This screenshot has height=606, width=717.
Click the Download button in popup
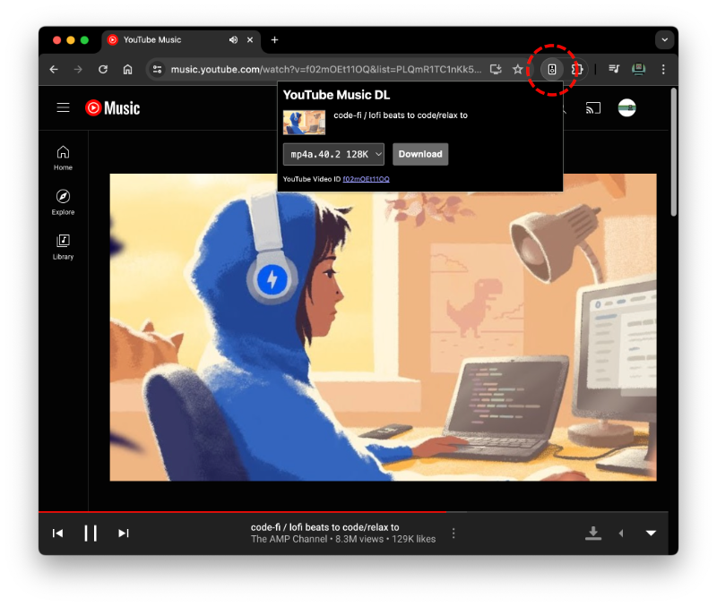tap(420, 154)
